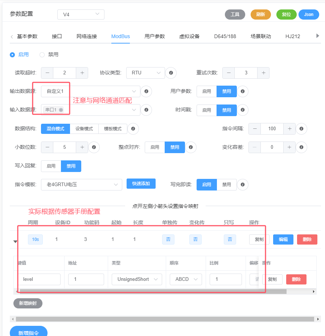Click the blue 编辑 button
325x336 pixels.
tap(283, 239)
